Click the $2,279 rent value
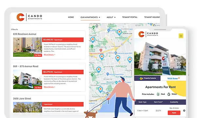 tap(158, 111)
